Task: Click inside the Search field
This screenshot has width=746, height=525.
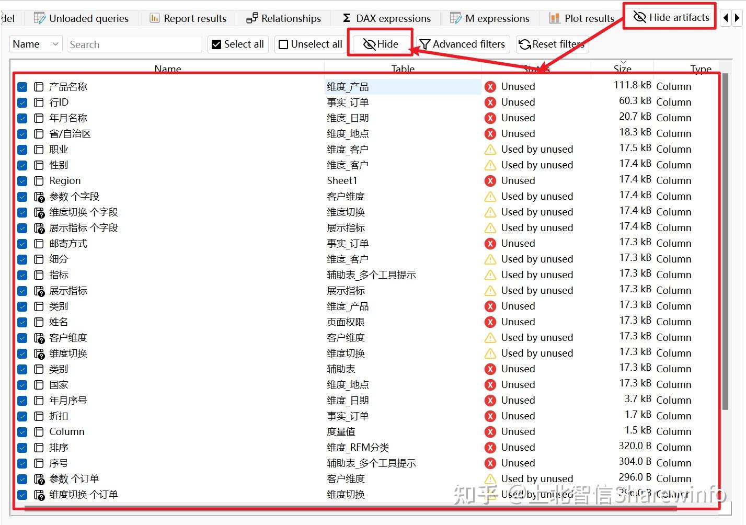Action: [x=133, y=44]
